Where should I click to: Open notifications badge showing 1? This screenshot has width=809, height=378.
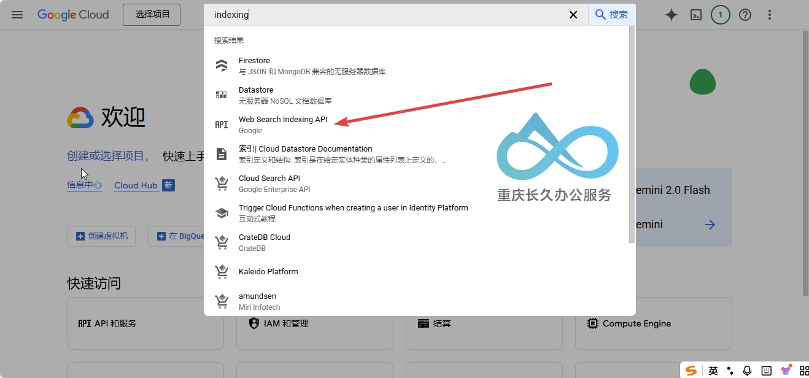click(x=721, y=15)
